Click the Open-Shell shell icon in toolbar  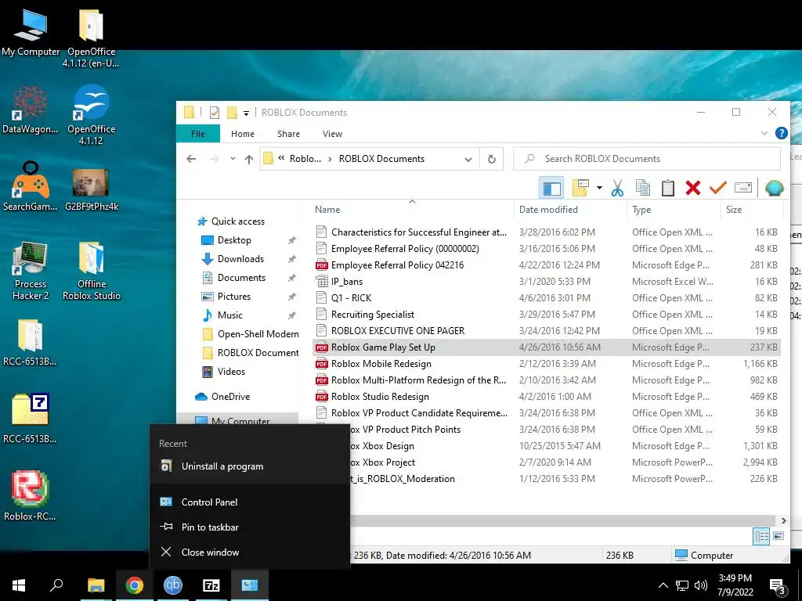click(775, 188)
